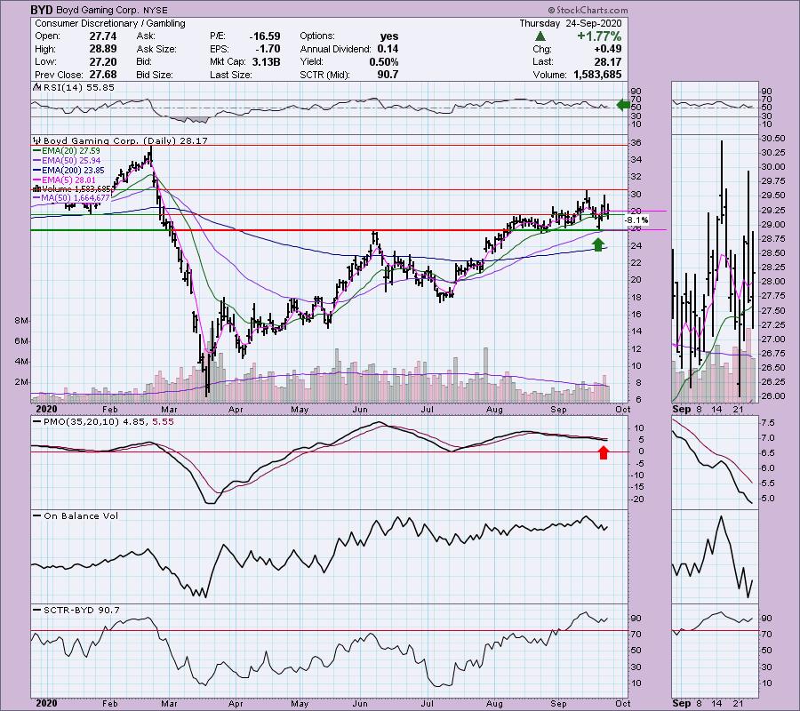Click the +1.77% percent change
The width and height of the screenshot is (800, 711).
(x=599, y=36)
